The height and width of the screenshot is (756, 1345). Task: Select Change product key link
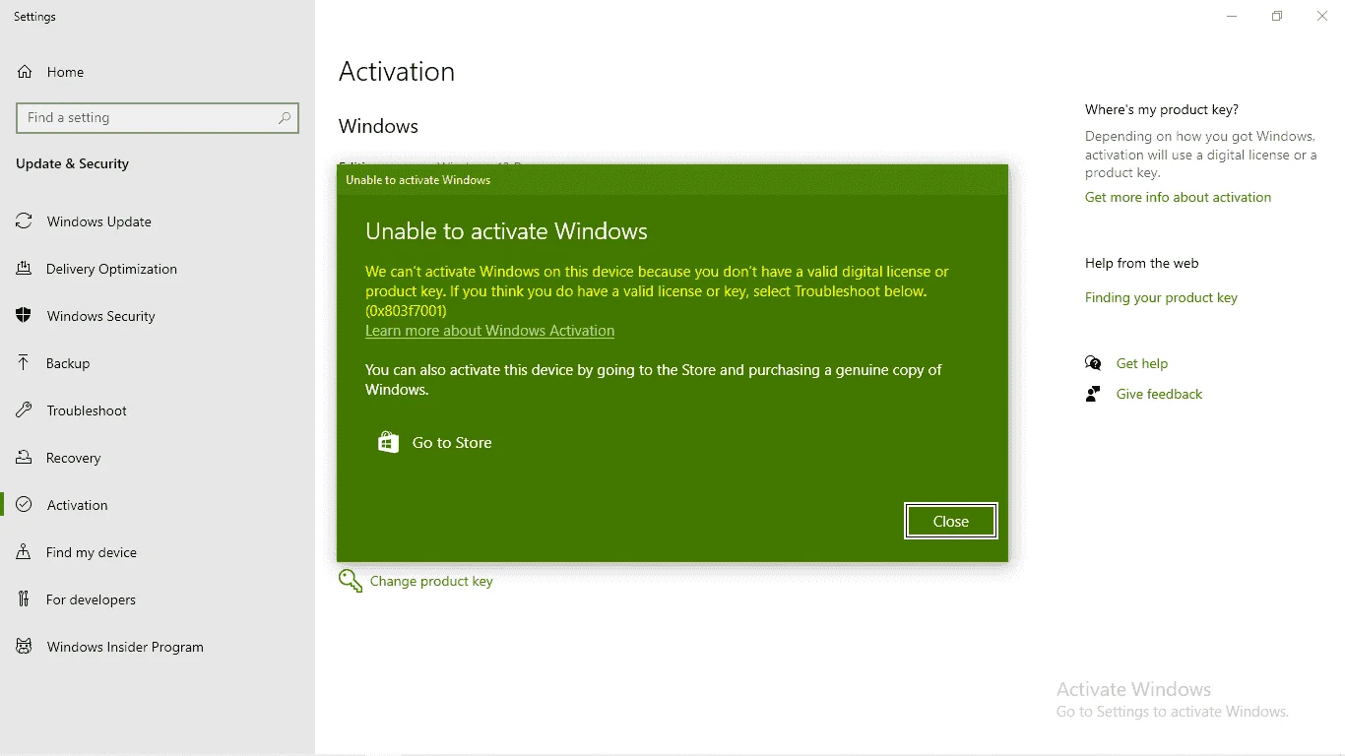(431, 581)
